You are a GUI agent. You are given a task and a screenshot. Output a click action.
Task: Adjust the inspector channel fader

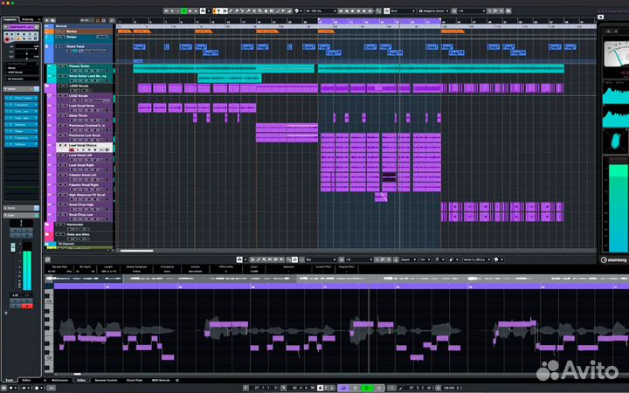click(13, 247)
